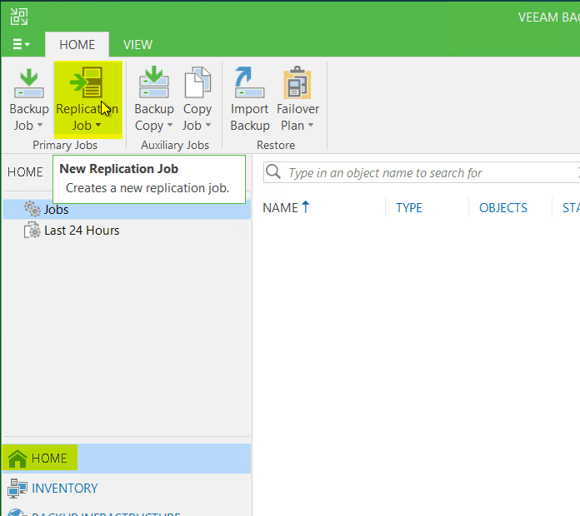This screenshot has width=580, height=516.
Task: Open the main hamburger menu dropdown
Action: 22,45
